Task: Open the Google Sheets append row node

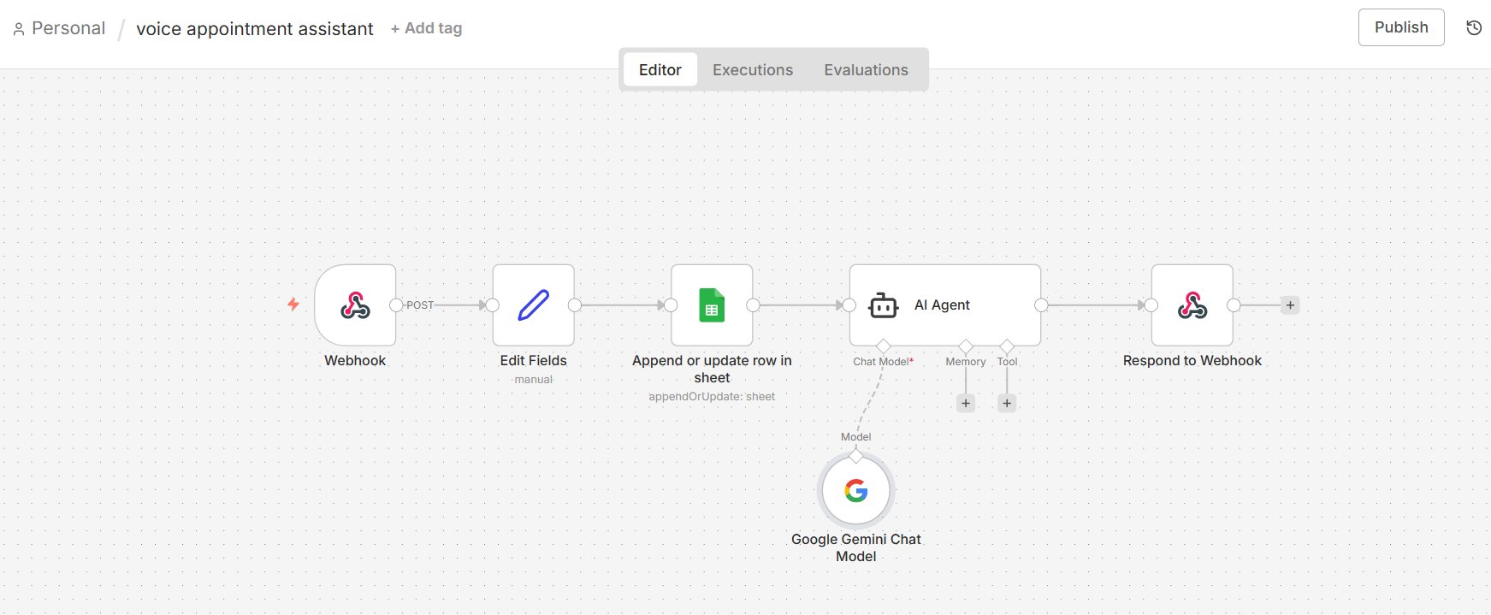Action: click(x=712, y=305)
